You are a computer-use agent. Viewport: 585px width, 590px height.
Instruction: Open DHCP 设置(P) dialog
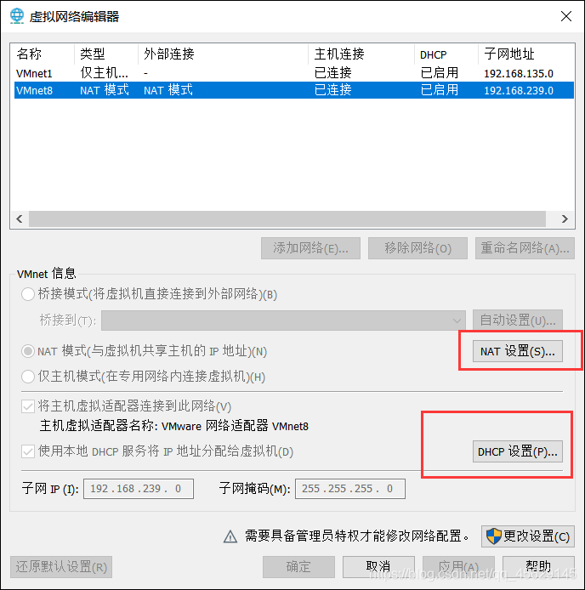[x=518, y=451]
